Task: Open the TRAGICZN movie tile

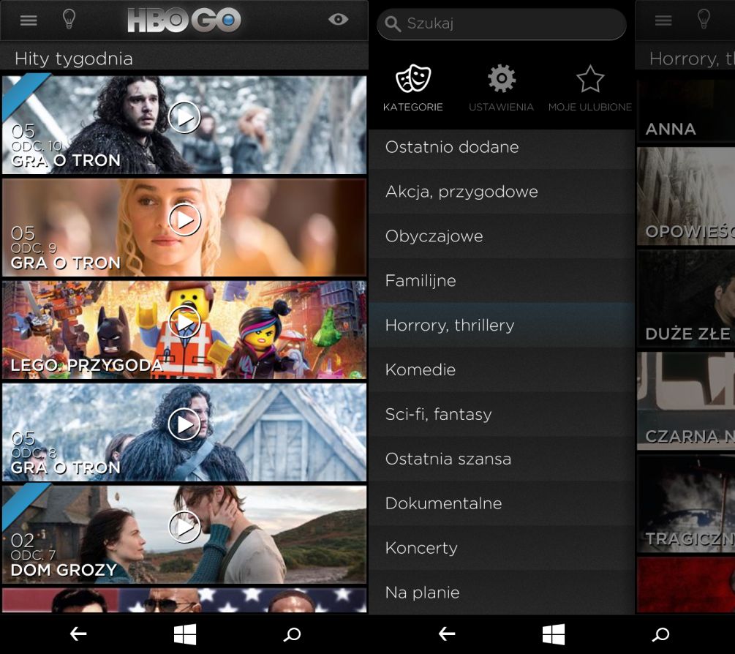Action: [x=686, y=503]
